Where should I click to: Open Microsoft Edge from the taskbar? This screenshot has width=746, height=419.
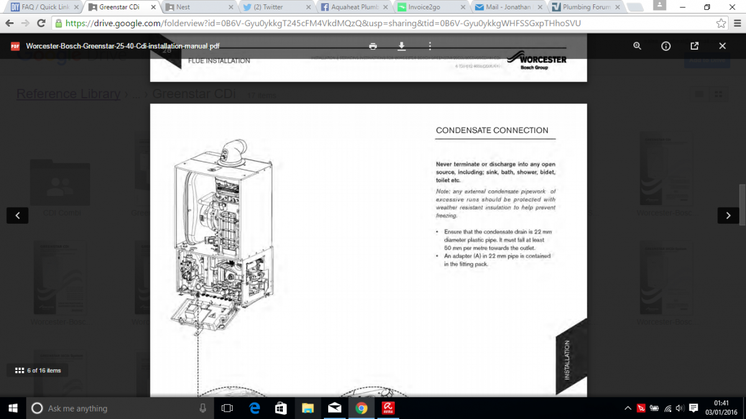tap(254, 408)
